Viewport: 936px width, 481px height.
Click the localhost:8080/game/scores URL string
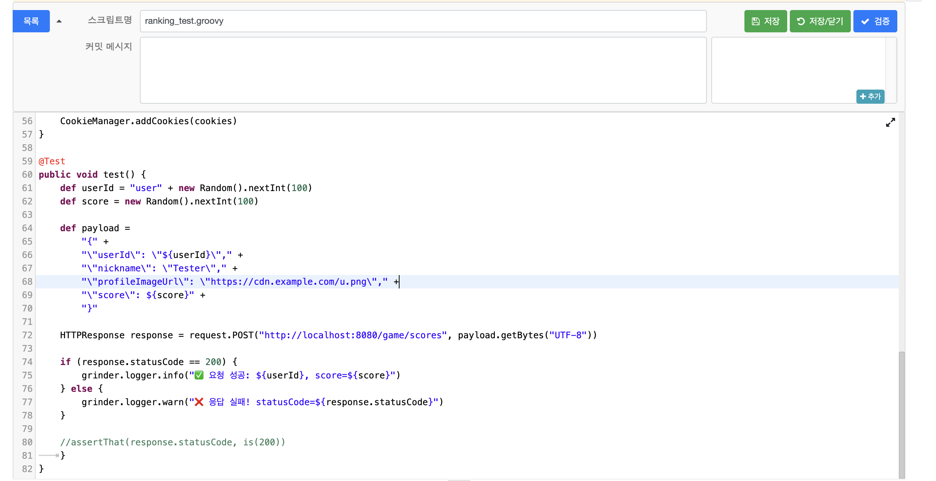[353, 335]
